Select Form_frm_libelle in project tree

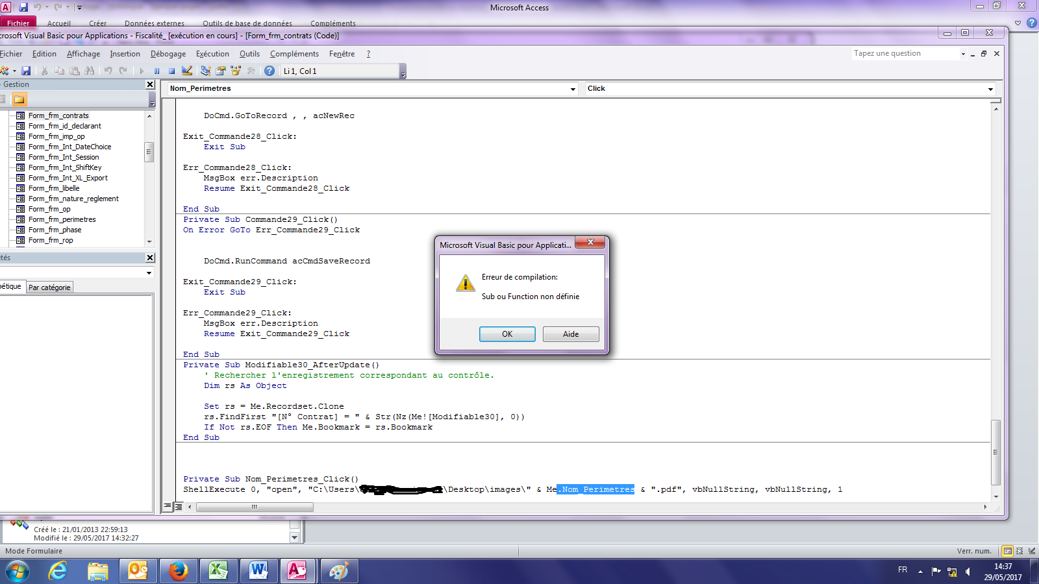tap(54, 188)
